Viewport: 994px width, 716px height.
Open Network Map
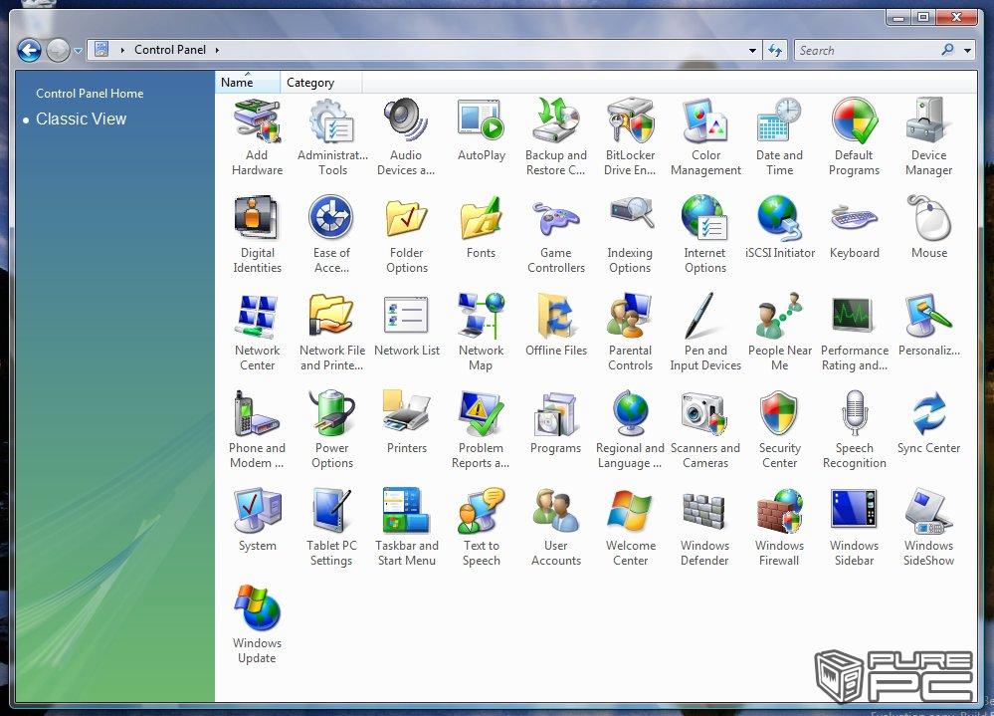coord(482,333)
